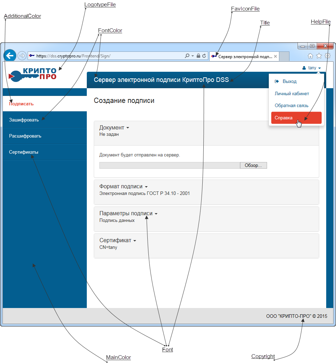Click the CryptoPro logo
336x364 pixels.
33,75
